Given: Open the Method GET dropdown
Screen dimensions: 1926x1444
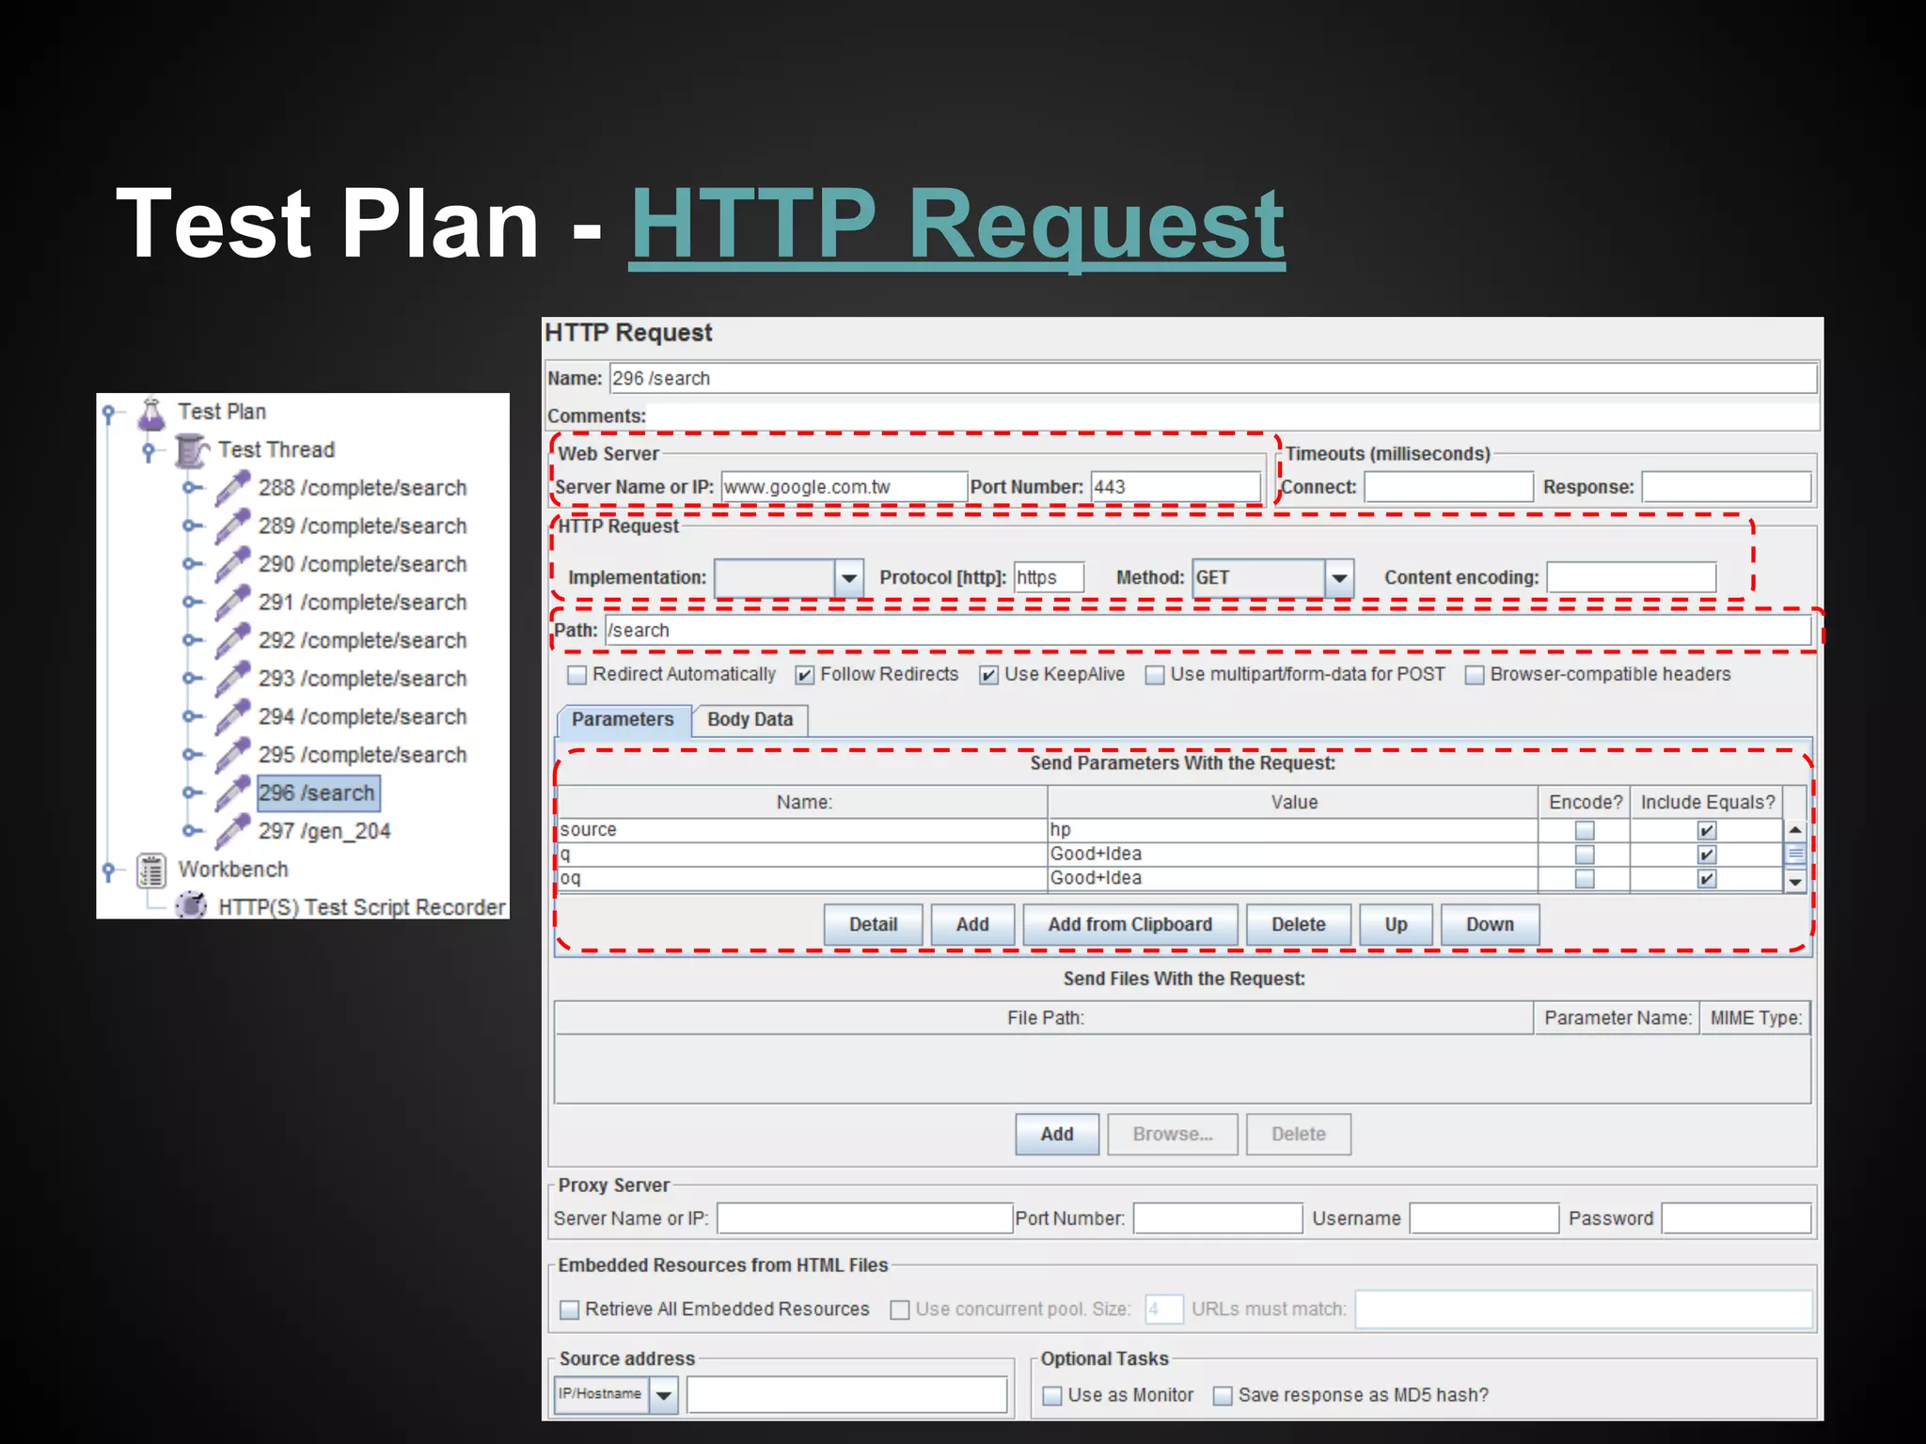Looking at the screenshot, I should [x=1339, y=578].
